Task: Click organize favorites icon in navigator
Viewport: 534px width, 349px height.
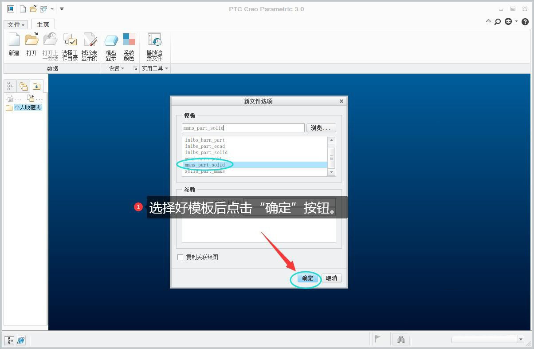Action: [x=30, y=98]
